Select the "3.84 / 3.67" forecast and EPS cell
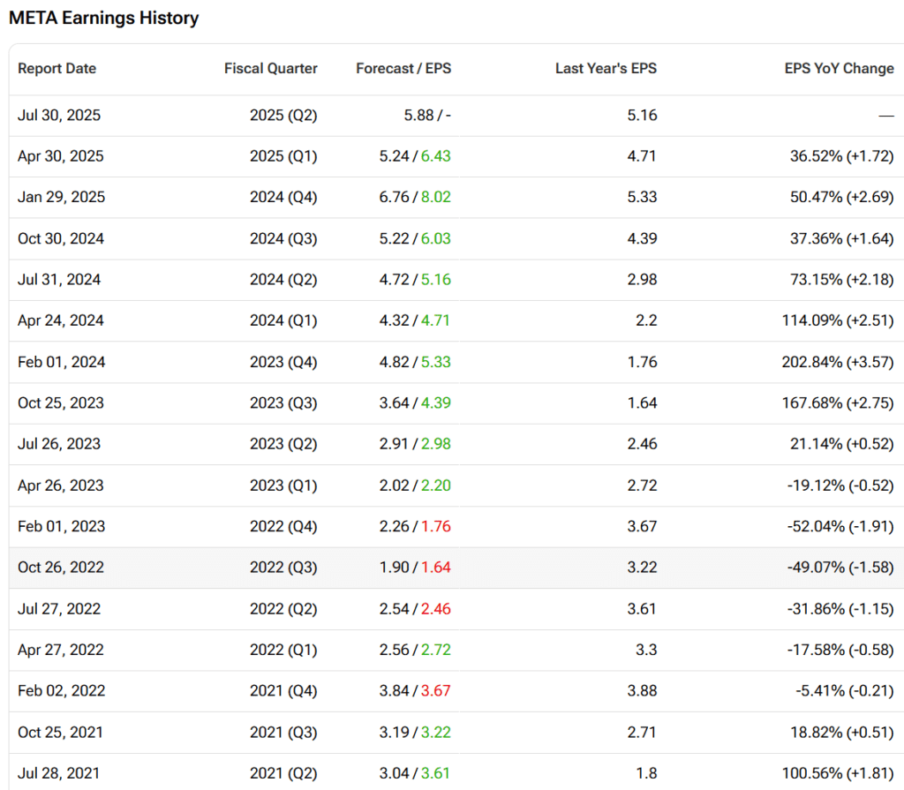This screenshot has height=790, width=904. [415, 691]
